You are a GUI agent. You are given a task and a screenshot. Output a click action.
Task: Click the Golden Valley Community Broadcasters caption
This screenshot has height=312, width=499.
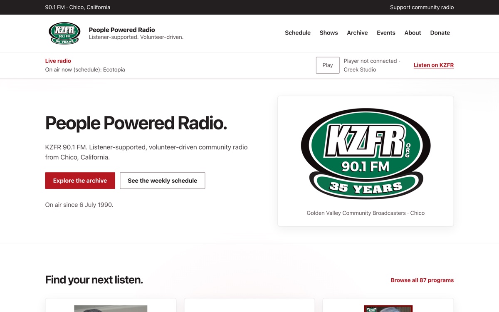click(x=366, y=213)
